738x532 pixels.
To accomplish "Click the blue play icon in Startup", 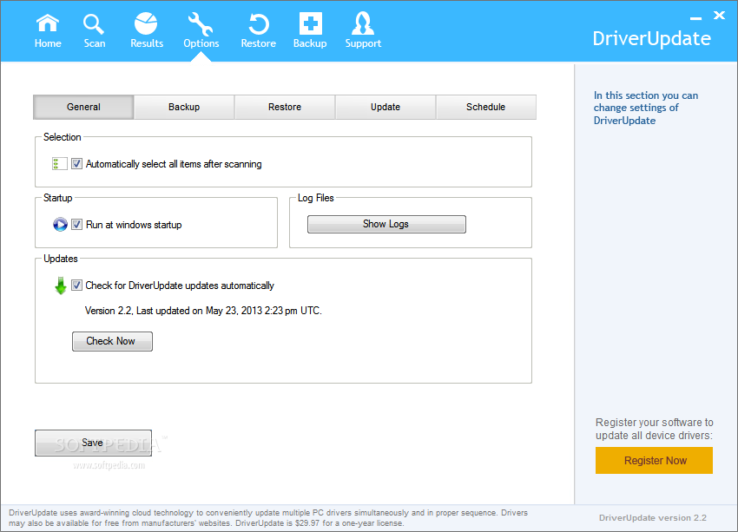I will (x=60, y=225).
